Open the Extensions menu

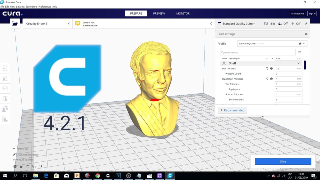point(31,6)
